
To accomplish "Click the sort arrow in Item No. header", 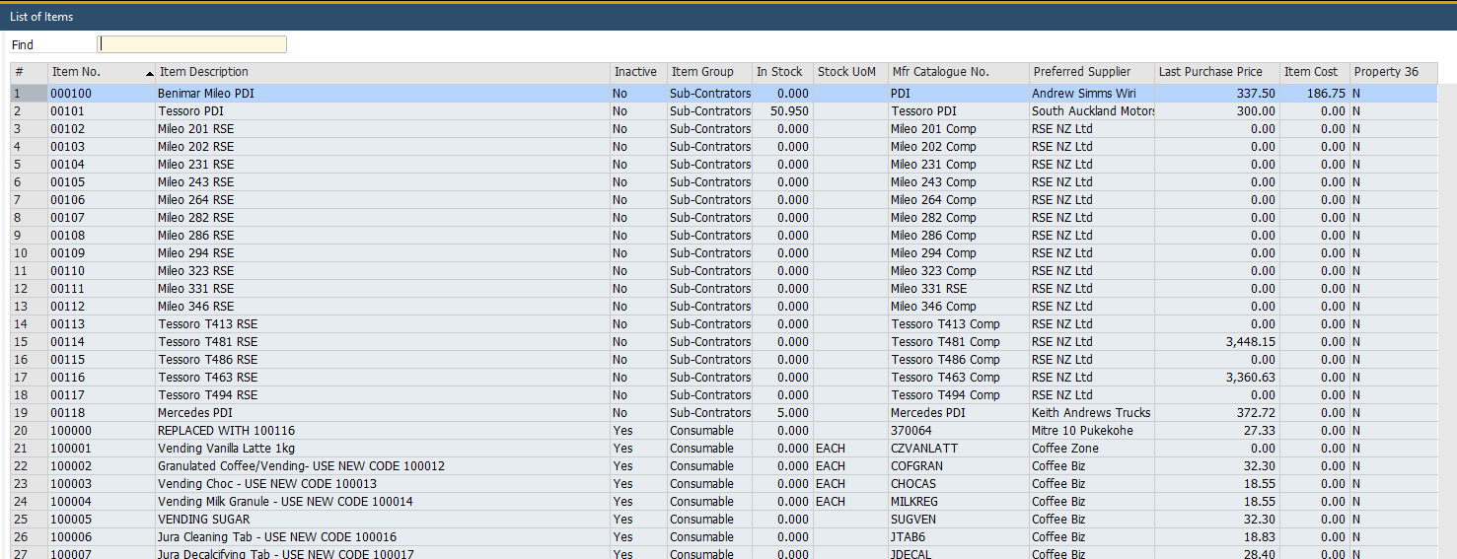I will click(150, 73).
